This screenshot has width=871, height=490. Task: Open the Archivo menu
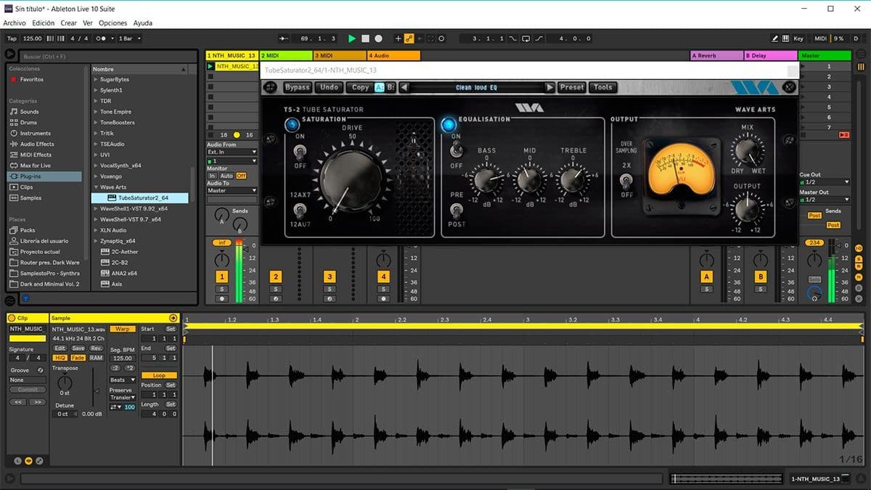15,23
